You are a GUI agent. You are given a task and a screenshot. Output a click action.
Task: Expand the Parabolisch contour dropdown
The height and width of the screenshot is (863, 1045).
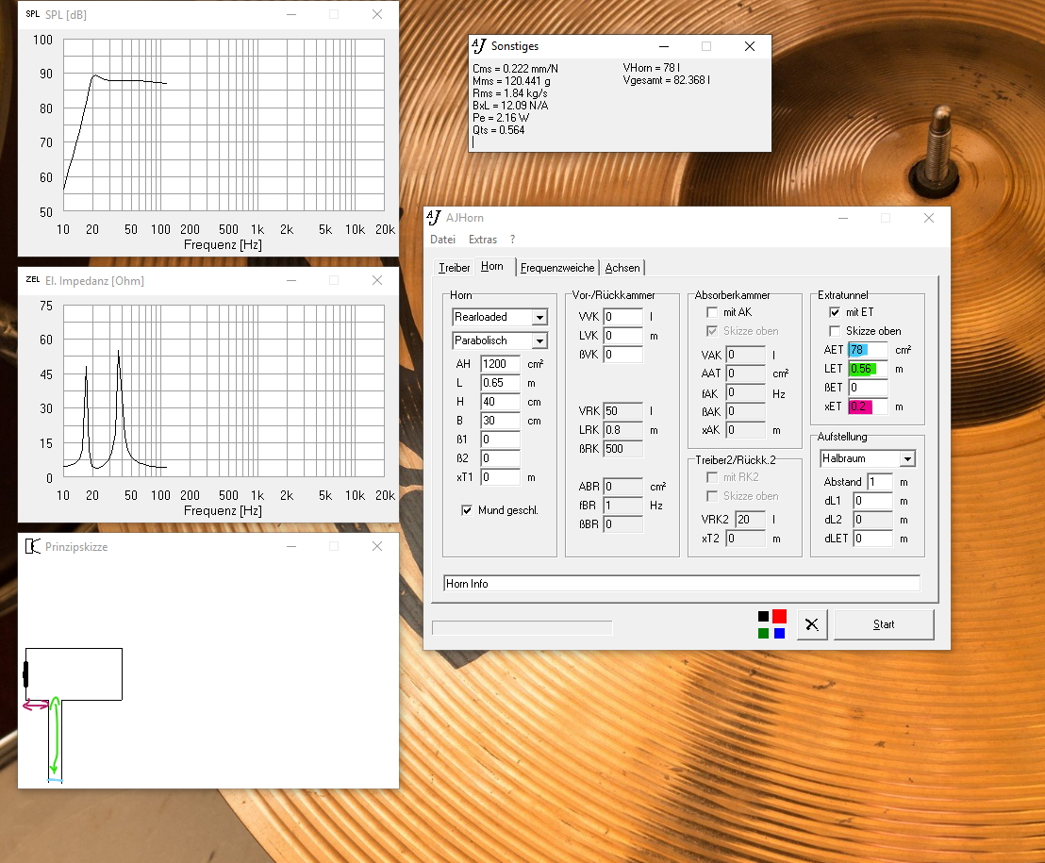click(539, 340)
